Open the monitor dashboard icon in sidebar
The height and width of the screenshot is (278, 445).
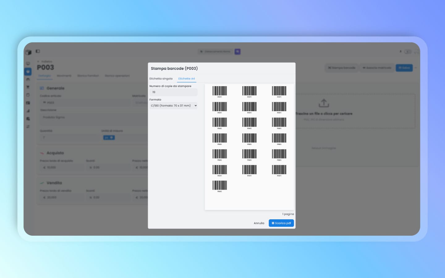coord(28,64)
